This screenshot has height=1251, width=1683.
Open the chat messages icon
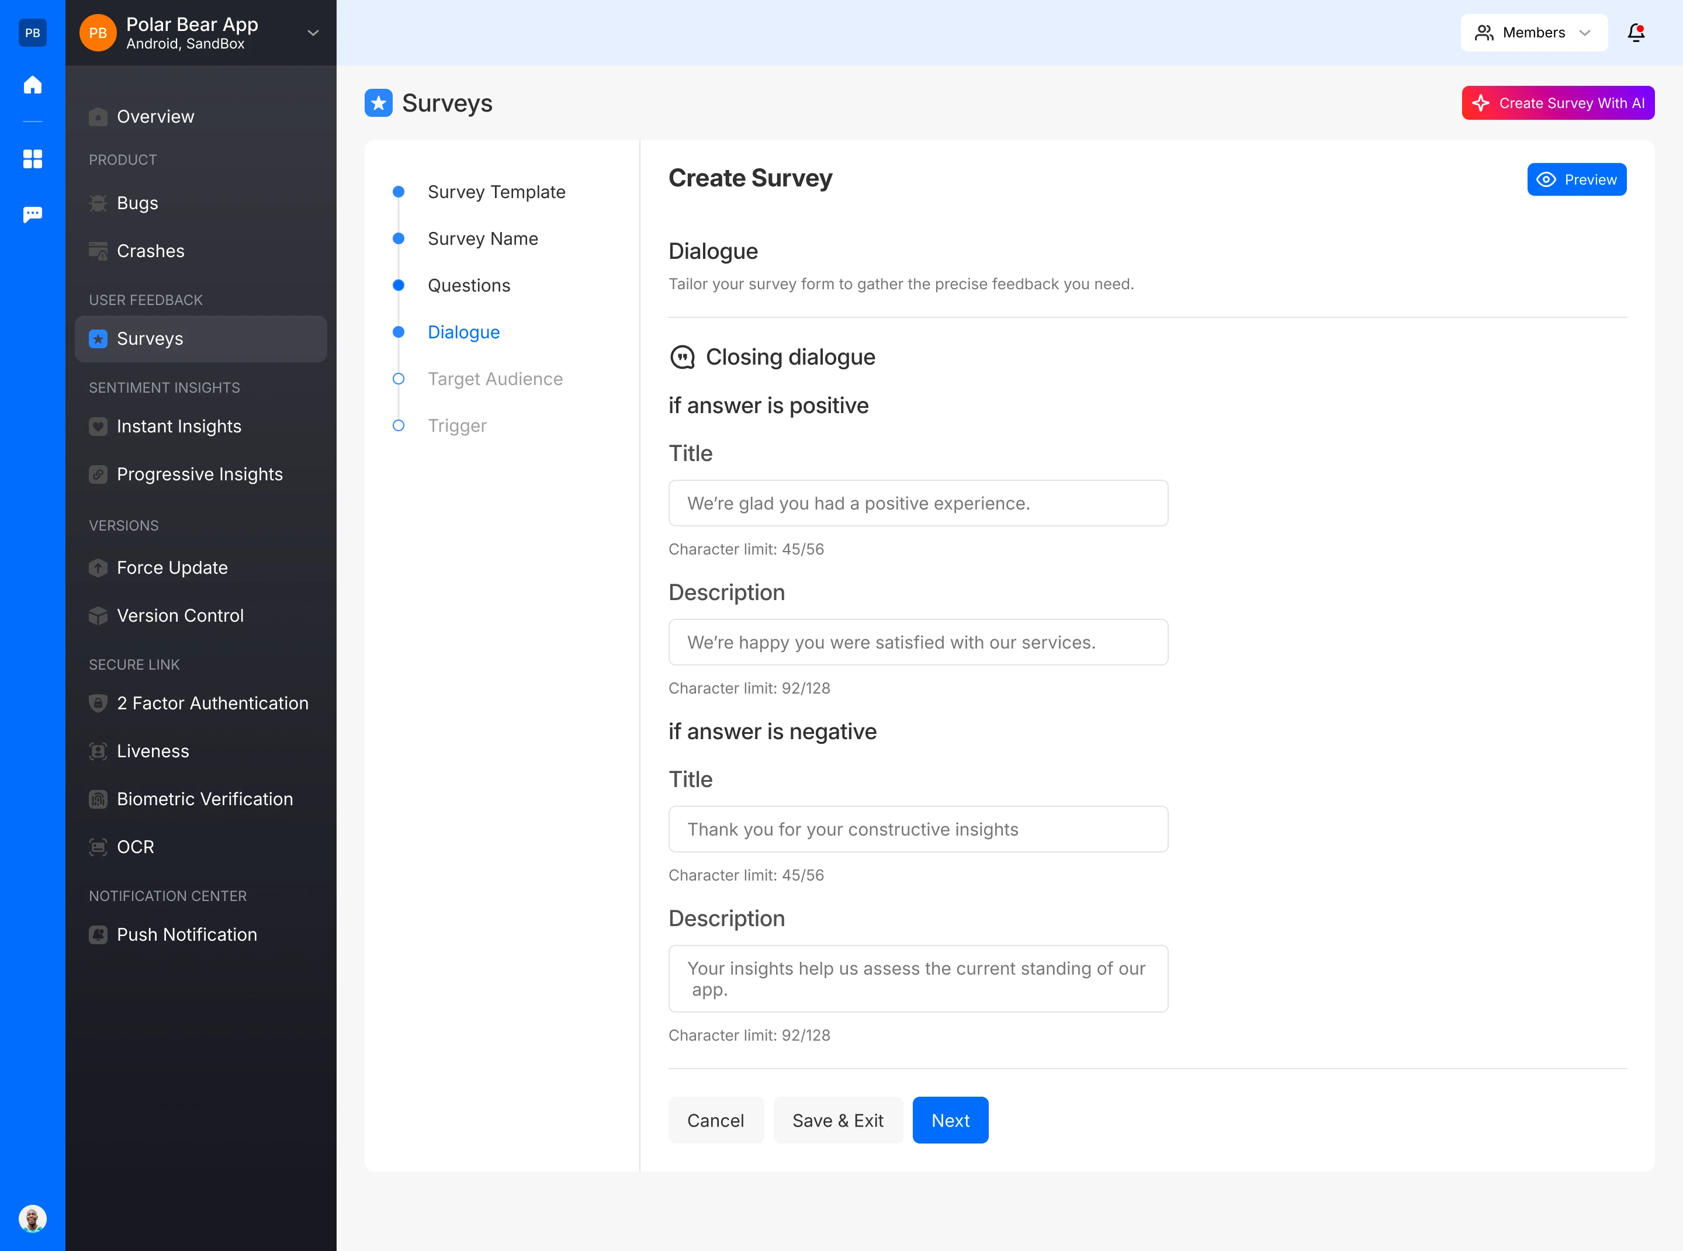pyautogui.click(x=33, y=215)
